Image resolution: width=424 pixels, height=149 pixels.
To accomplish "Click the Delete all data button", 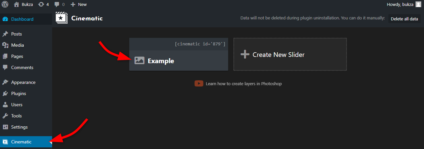I will coord(404,19).
